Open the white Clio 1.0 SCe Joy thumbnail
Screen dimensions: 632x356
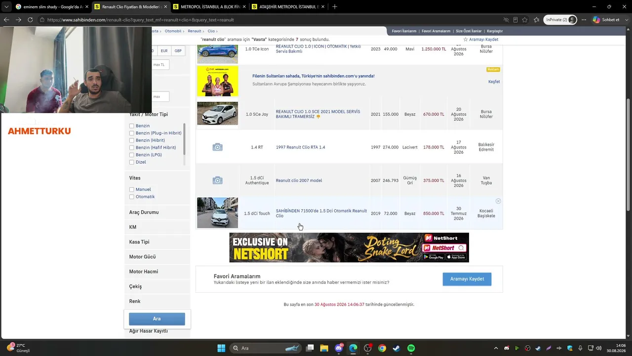pos(217,114)
